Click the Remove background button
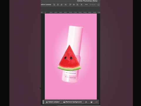Image resolution: width=141 pixels, height=106 pixels. coord(73,102)
